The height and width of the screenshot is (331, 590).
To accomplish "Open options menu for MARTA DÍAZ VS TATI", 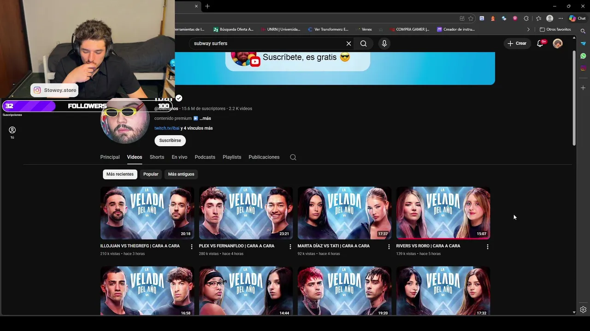I will 389,247.
